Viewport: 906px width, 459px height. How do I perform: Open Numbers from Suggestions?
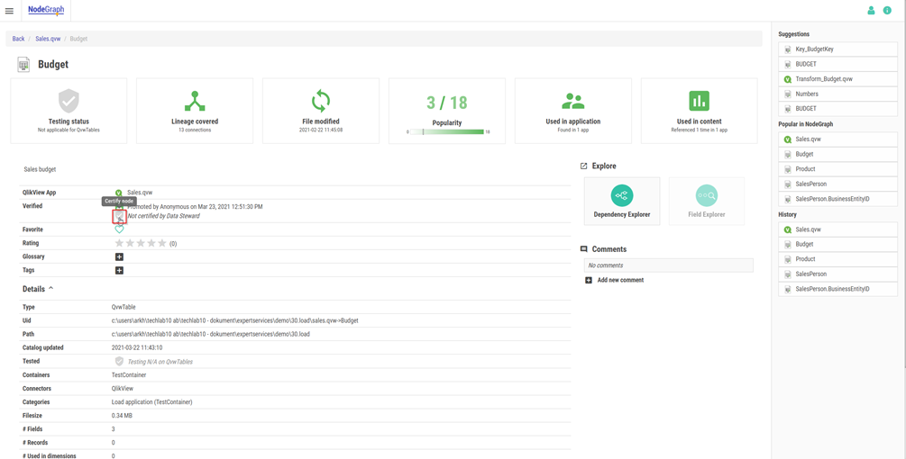(x=837, y=94)
